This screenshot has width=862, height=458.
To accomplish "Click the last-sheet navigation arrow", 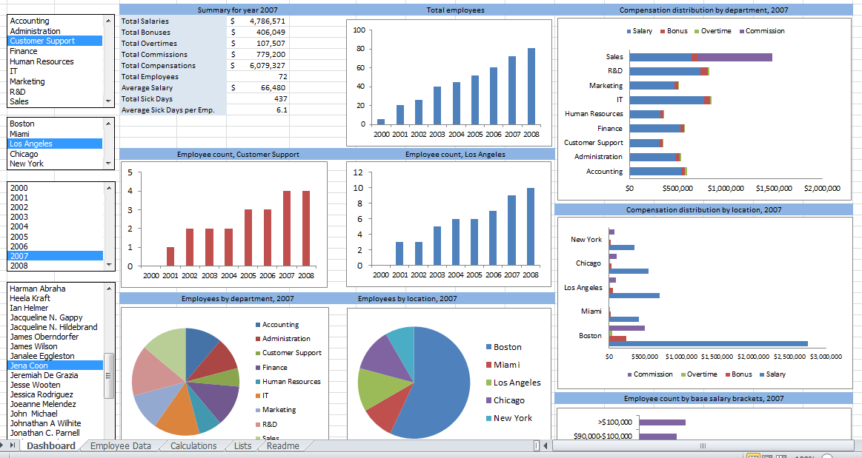I will [x=11, y=445].
